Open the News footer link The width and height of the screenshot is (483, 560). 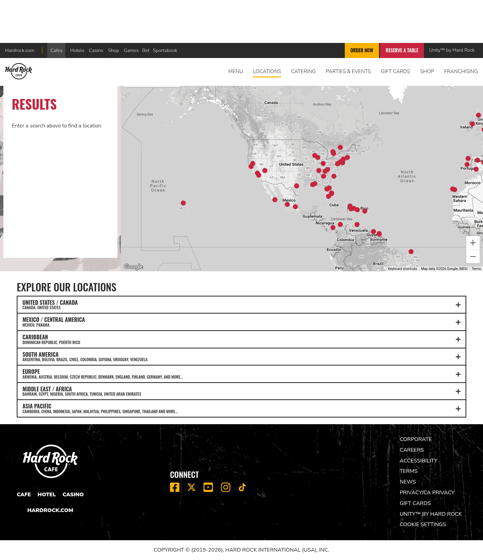(x=408, y=482)
